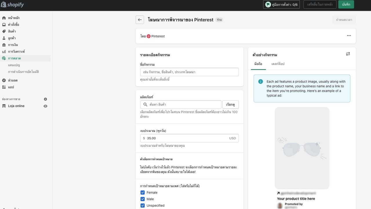
Task: Click the USD currency label
Action: [x=232, y=138]
